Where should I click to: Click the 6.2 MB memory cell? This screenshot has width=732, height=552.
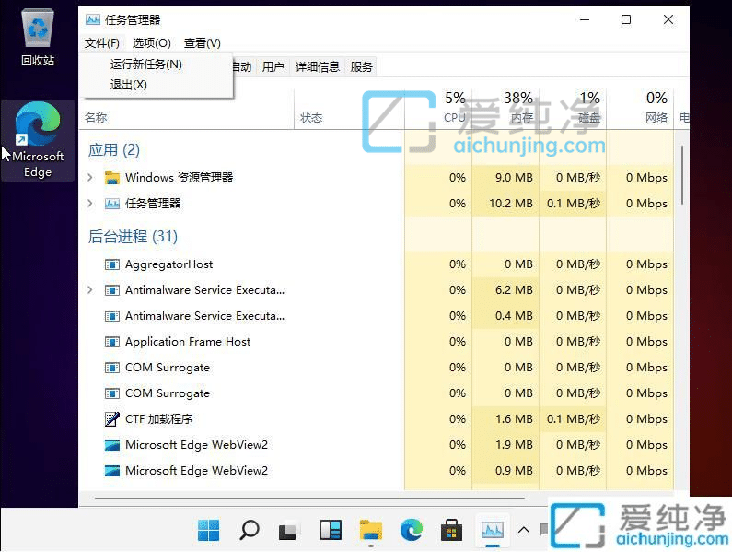[x=505, y=290]
